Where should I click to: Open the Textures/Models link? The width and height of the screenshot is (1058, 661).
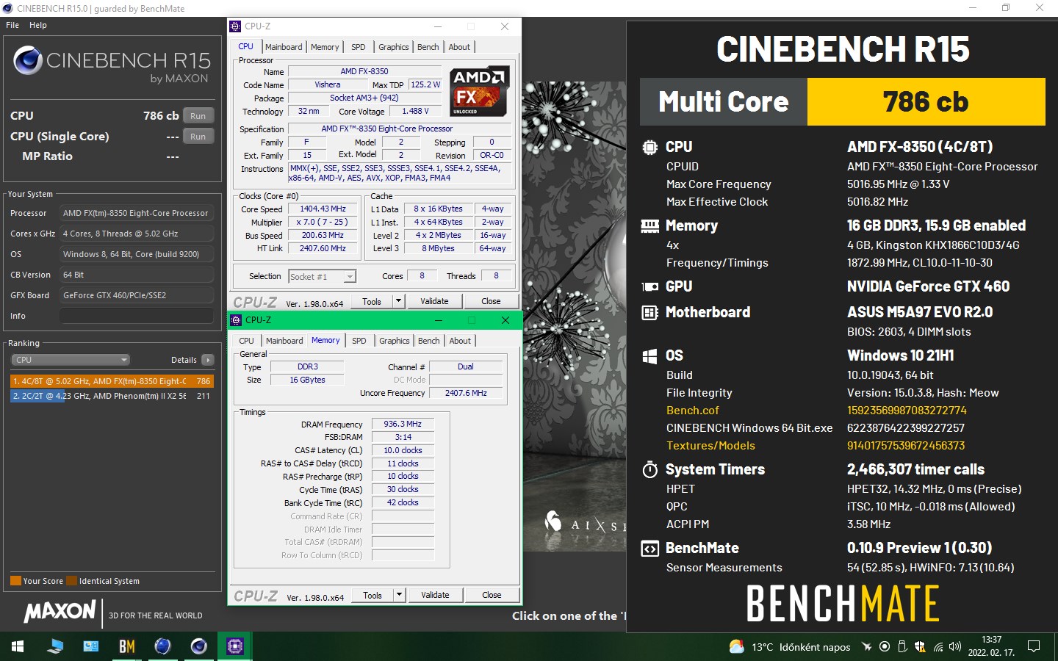coord(710,446)
